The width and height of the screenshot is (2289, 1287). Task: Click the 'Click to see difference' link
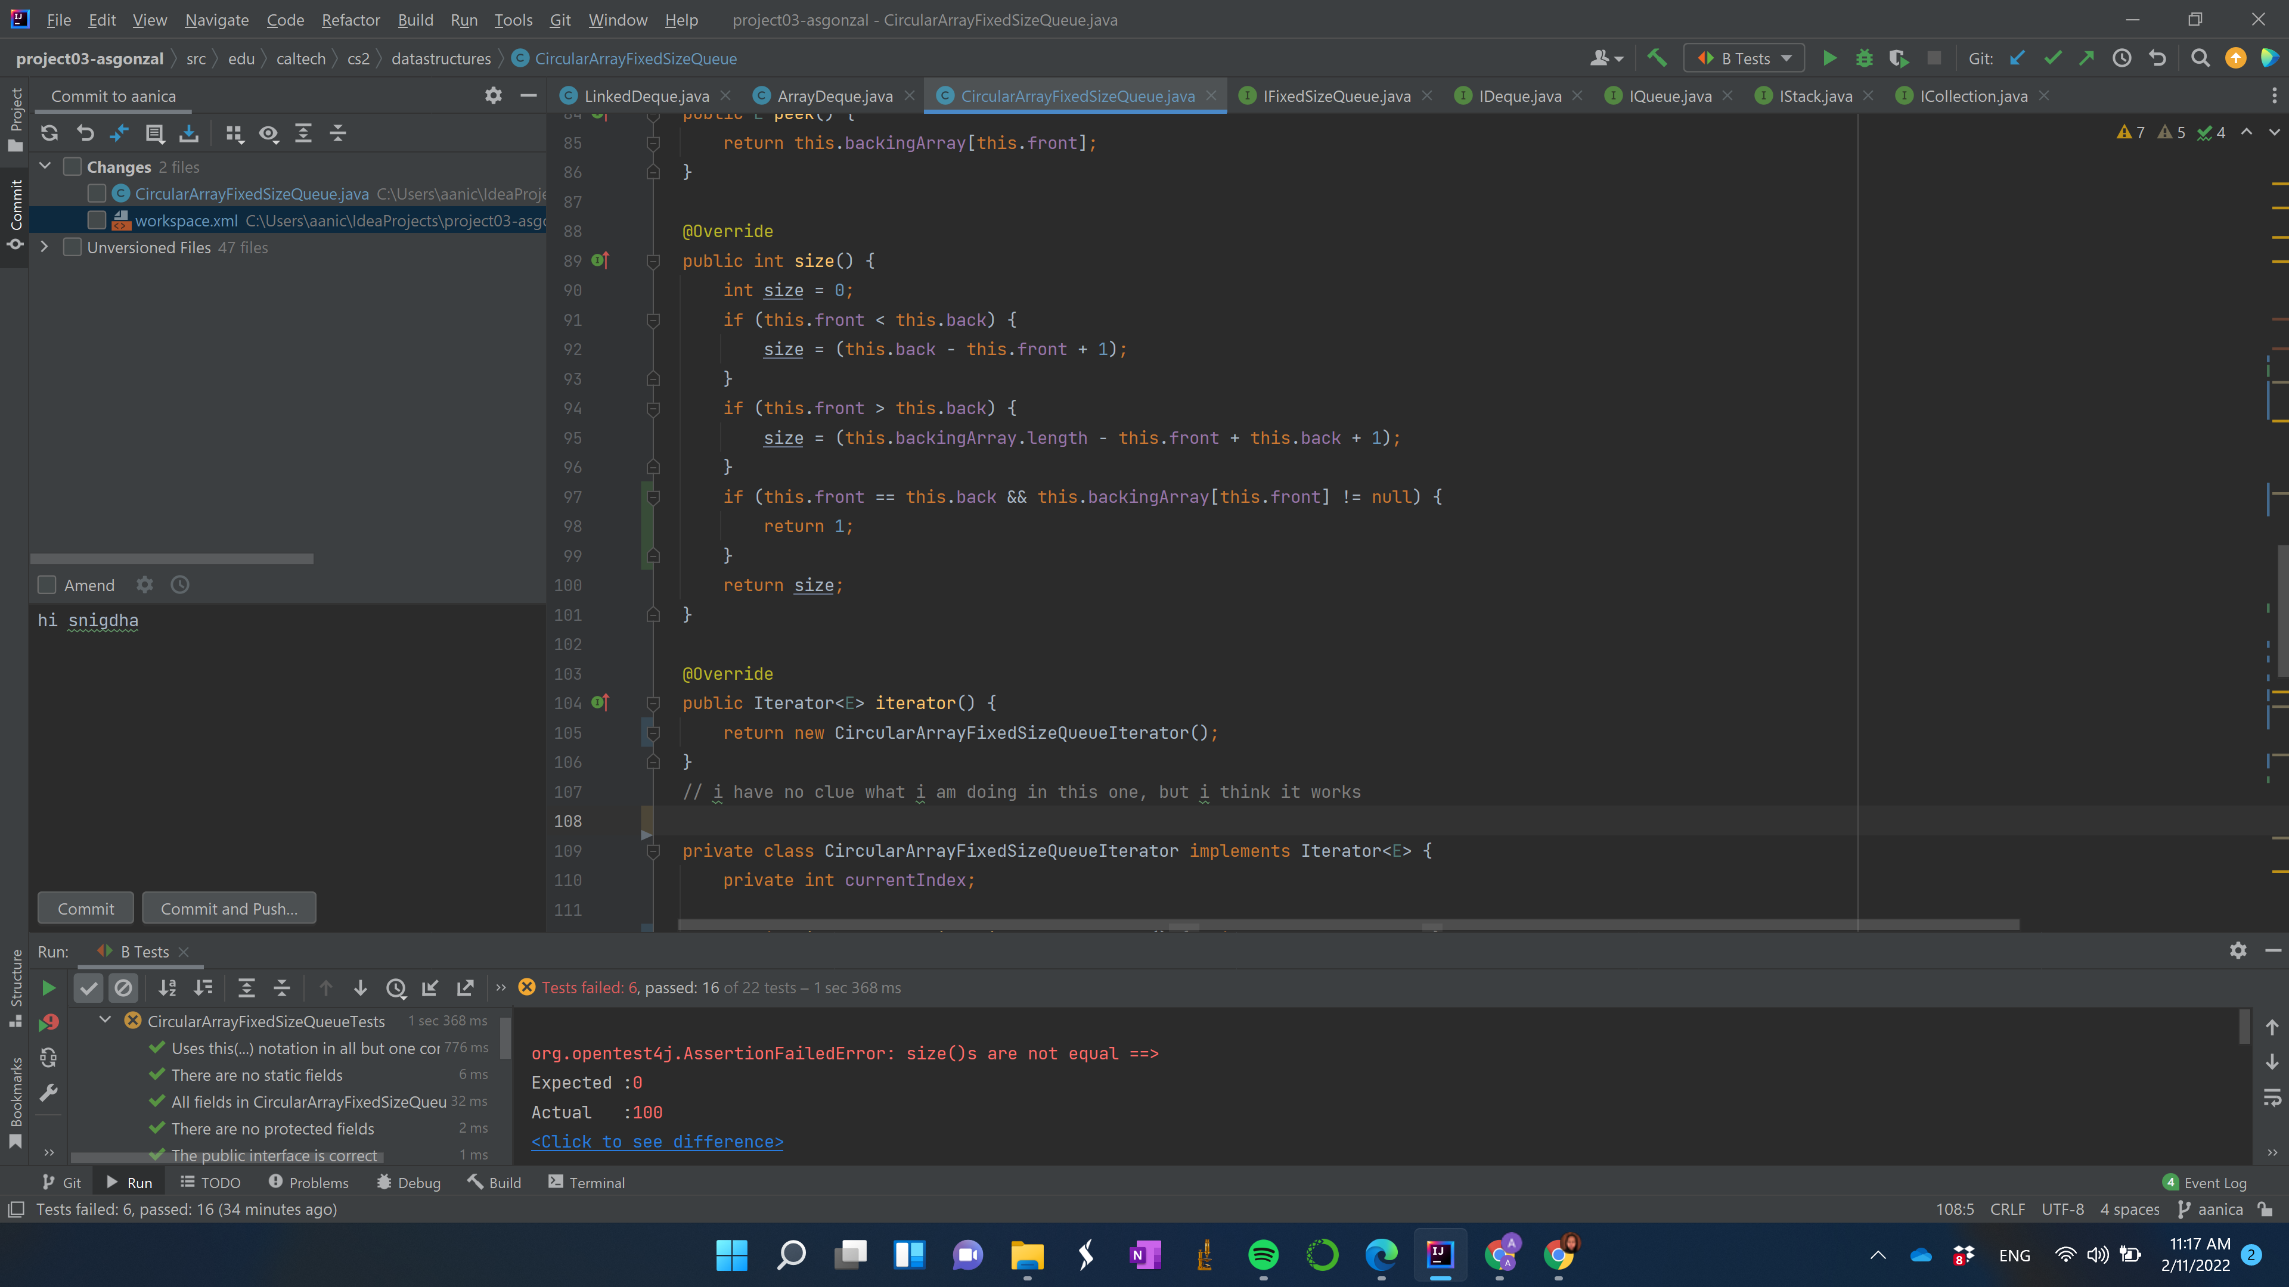coord(657,1142)
